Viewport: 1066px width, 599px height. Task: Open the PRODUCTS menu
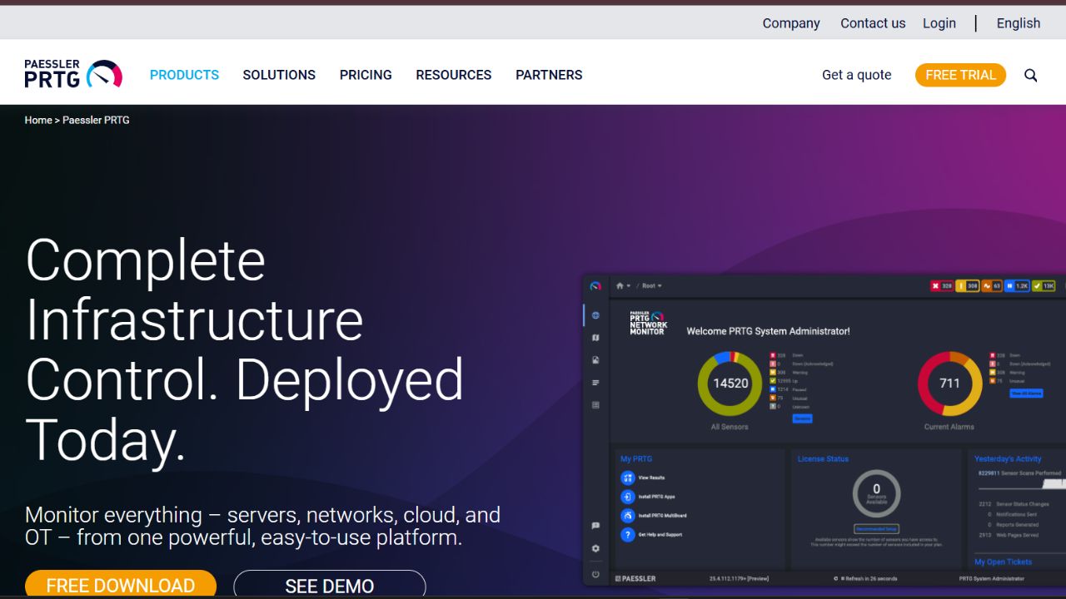184,75
